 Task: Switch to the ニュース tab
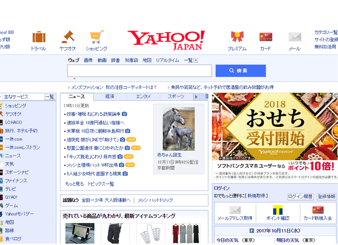click(77, 97)
